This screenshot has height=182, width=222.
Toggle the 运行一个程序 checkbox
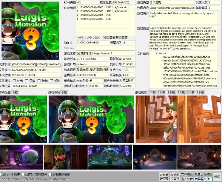(1, 174)
